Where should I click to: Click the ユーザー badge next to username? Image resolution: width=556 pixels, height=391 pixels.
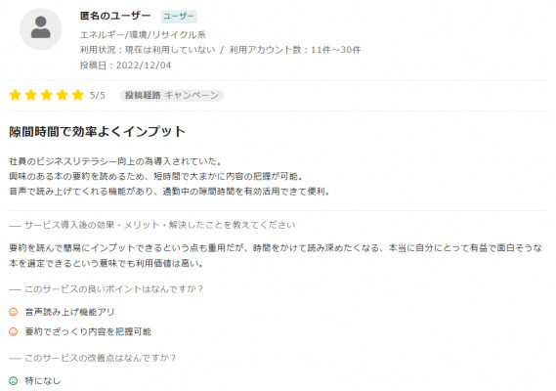tap(179, 16)
